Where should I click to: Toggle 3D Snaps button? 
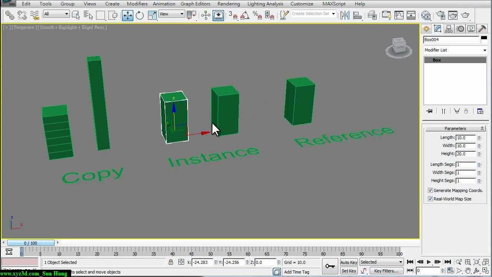(x=233, y=15)
